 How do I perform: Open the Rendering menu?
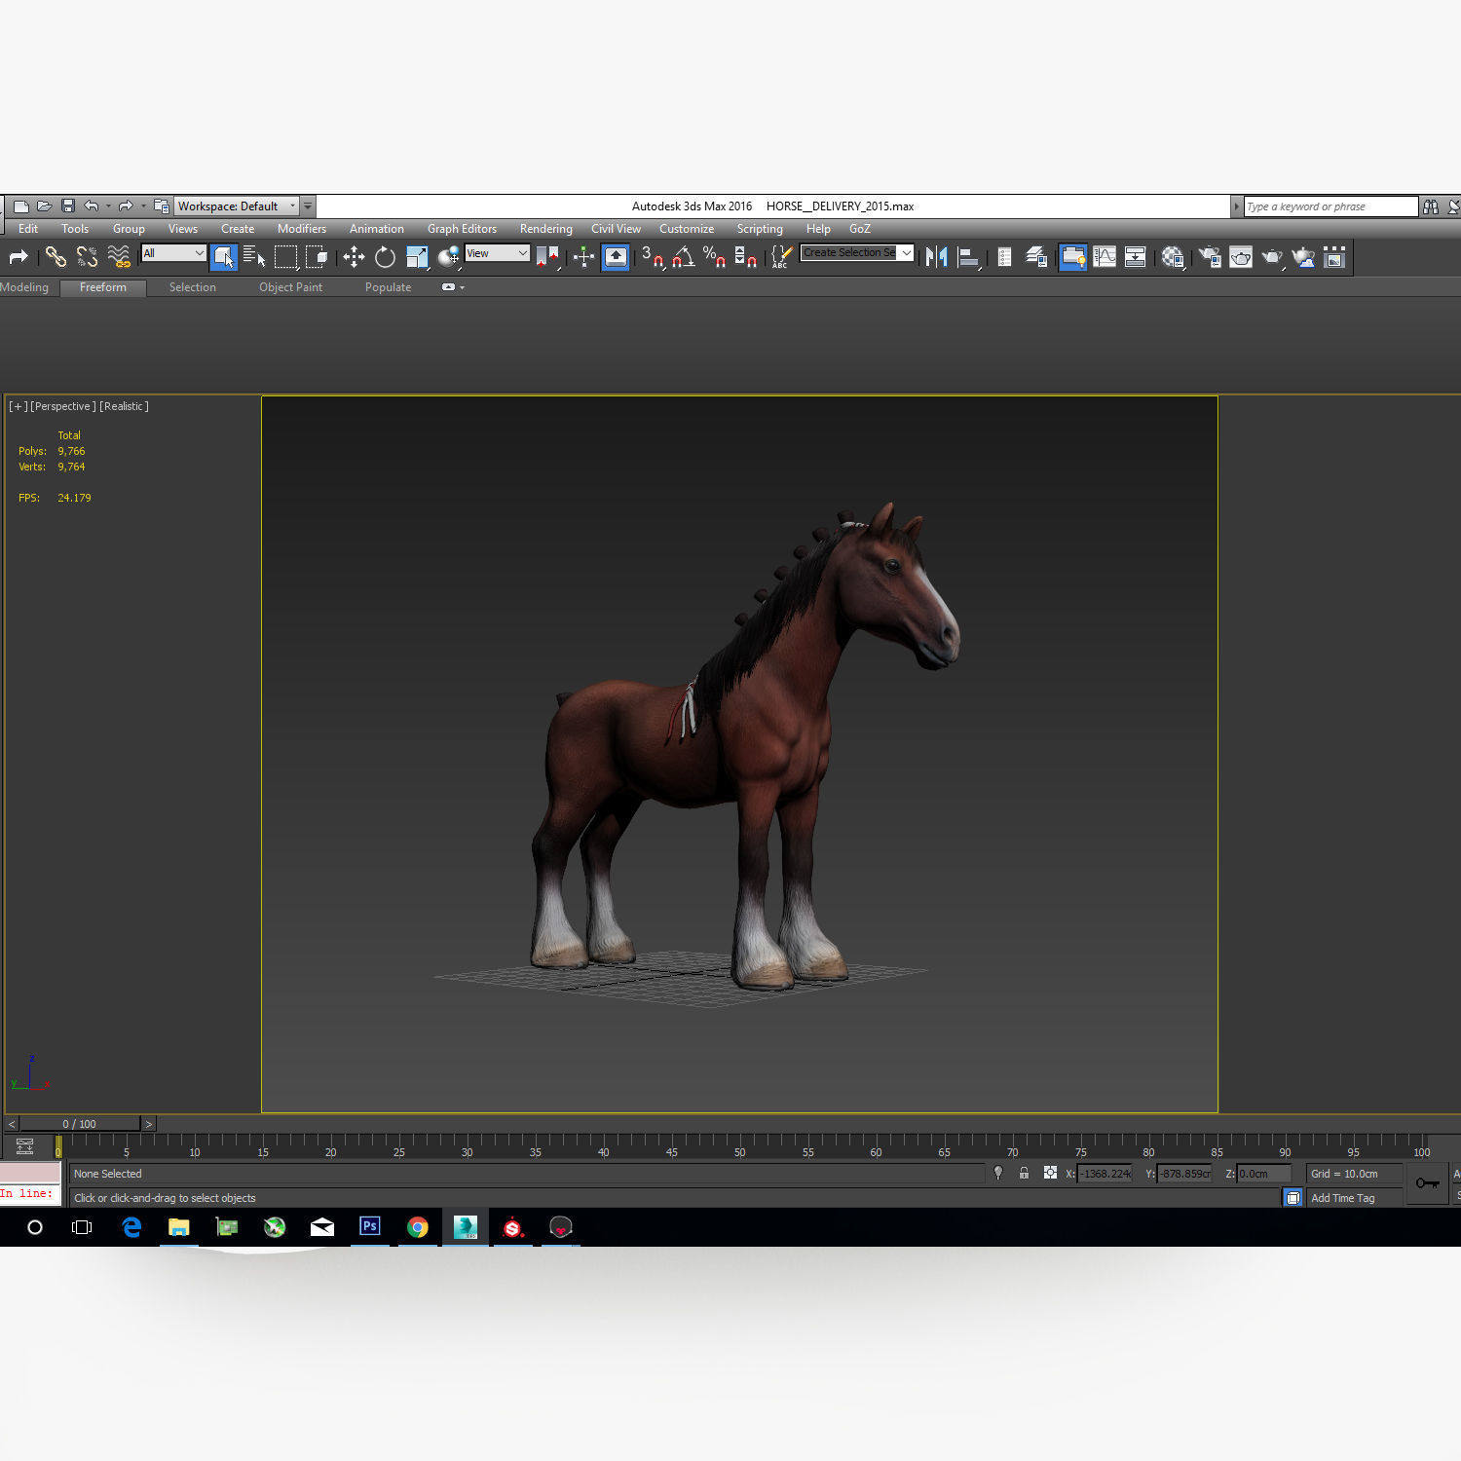[x=545, y=229]
